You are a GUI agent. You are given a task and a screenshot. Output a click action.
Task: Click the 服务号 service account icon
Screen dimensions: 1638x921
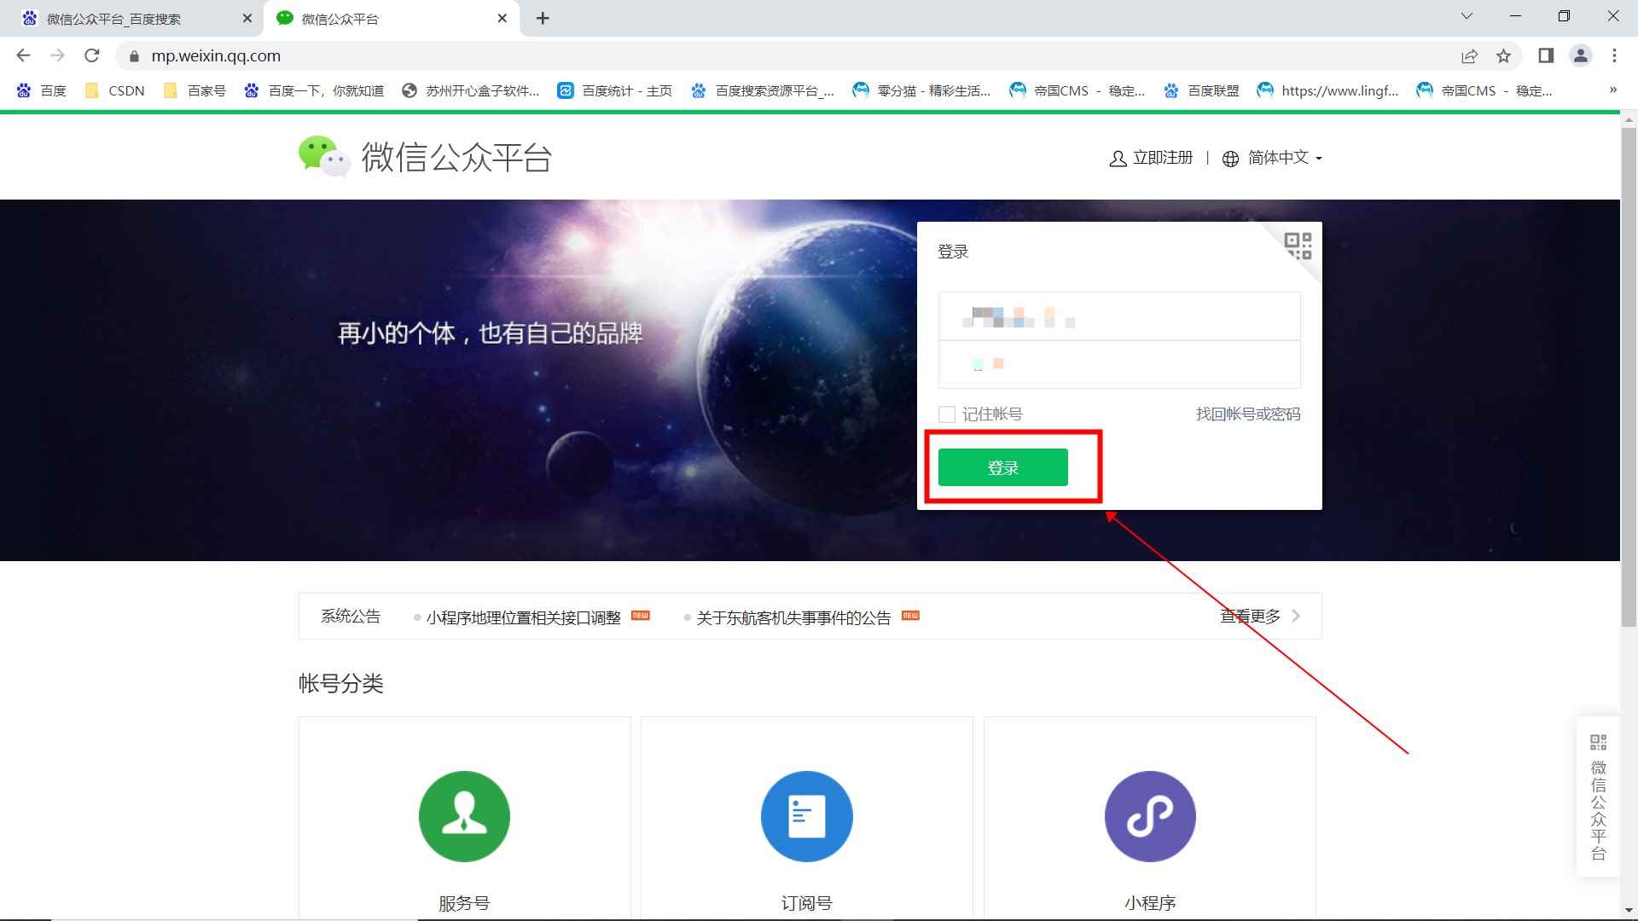coord(463,815)
